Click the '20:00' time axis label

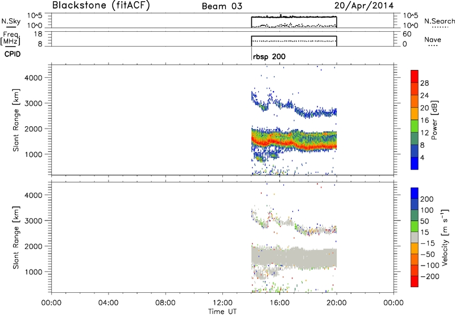point(337,303)
